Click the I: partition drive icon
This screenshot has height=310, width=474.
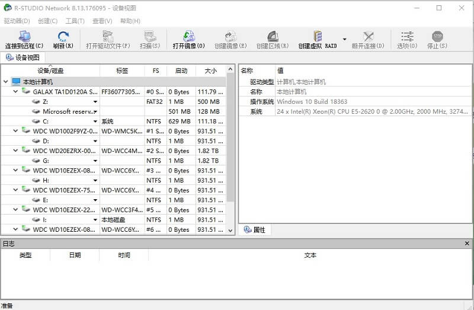pos(36,219)
